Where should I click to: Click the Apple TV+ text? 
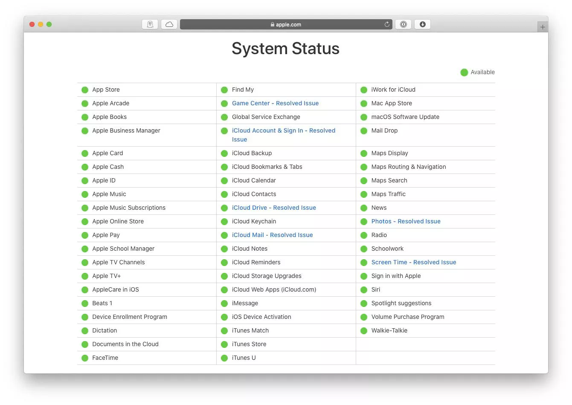pyautogui.click(x=107, y=276)
